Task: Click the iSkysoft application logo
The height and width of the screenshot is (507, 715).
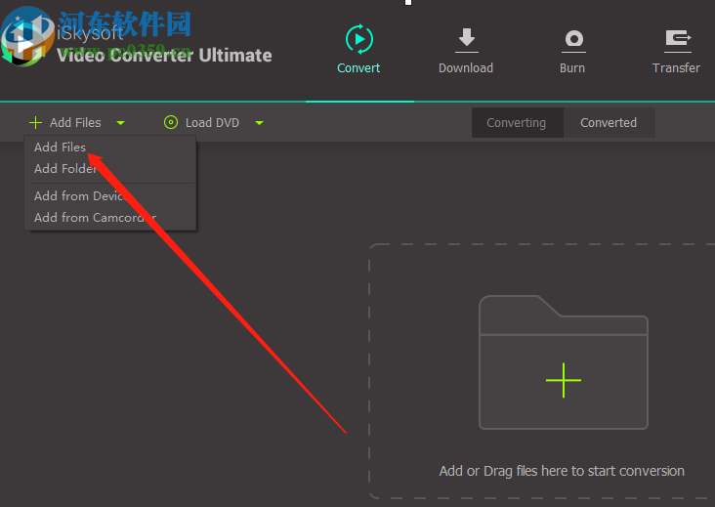Action: pyautogui.click(x=26, y=37)
